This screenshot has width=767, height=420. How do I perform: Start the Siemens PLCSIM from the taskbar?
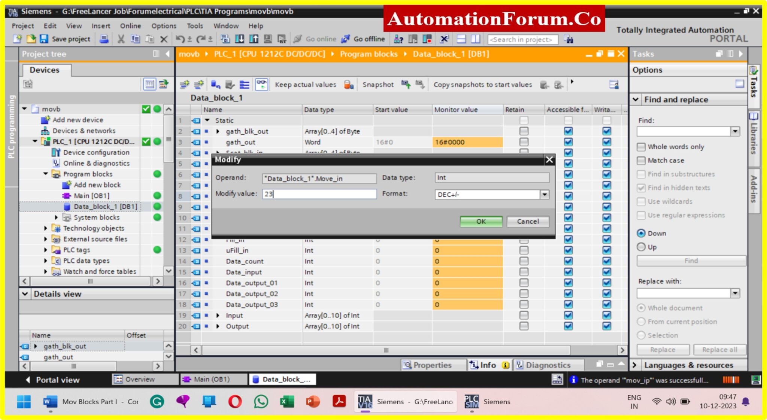[472, 402]
